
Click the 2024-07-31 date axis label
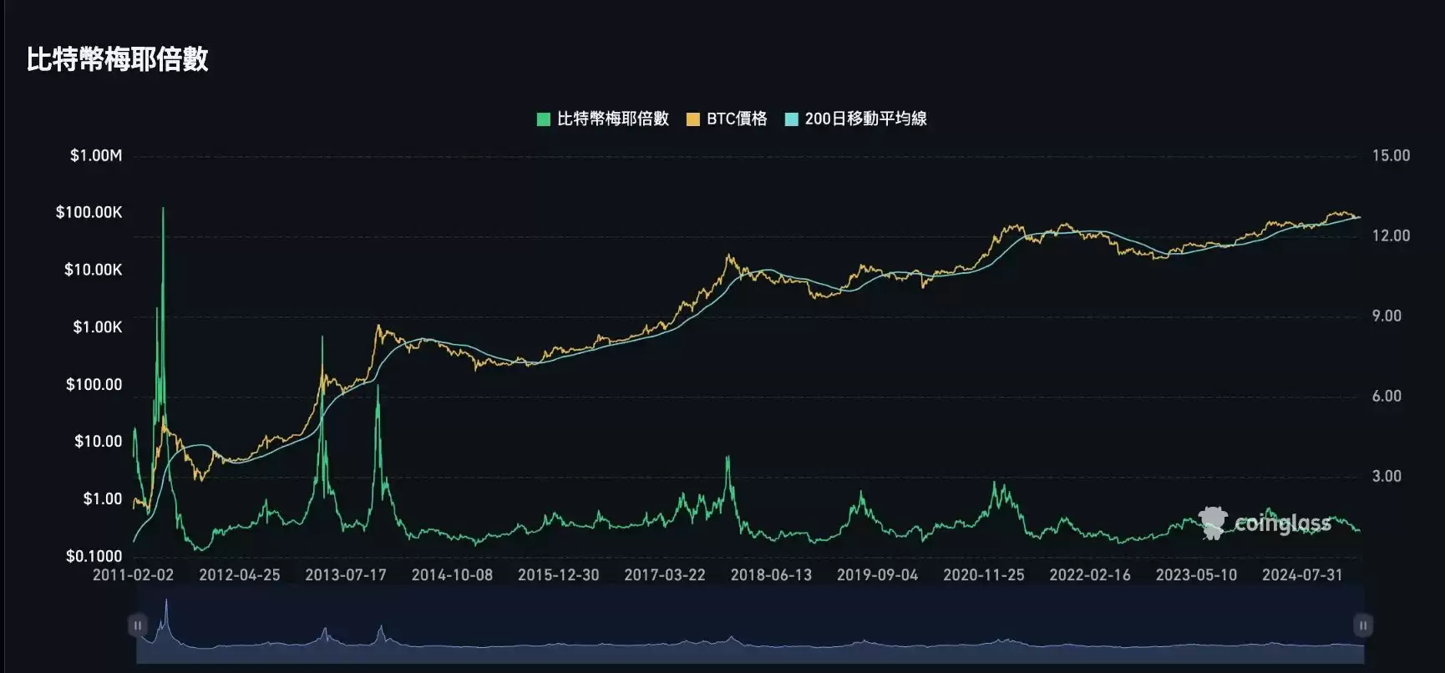[x=1301, y=574]
